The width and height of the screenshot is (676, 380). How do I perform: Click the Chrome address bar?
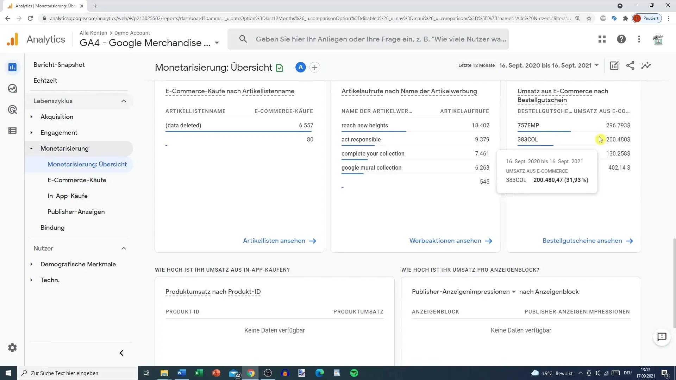point(310,18)
